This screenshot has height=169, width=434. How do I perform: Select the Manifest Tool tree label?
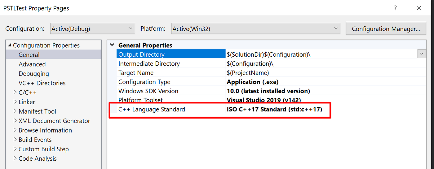[x=37, y=111]
